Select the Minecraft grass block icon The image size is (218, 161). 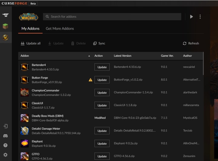pyautogui.click(x=5, y=26)
